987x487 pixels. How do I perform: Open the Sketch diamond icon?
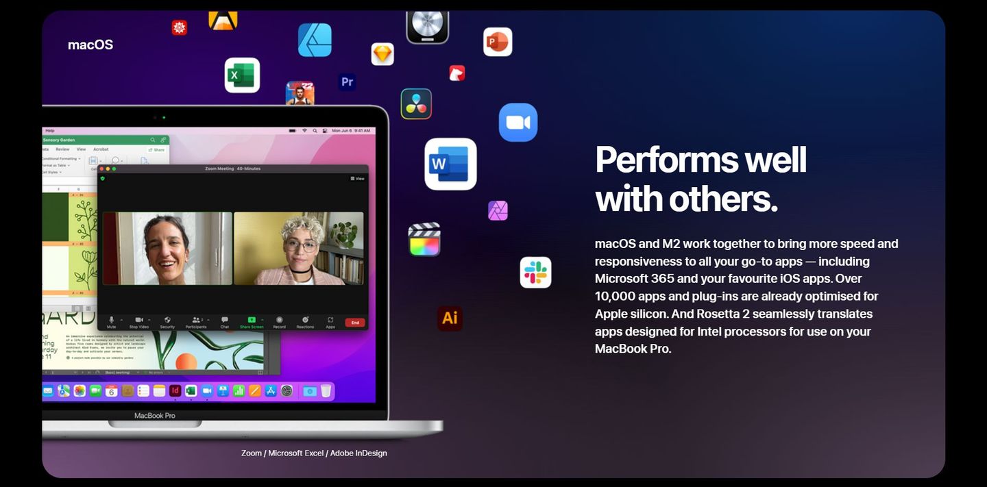[x=382, y=54]
